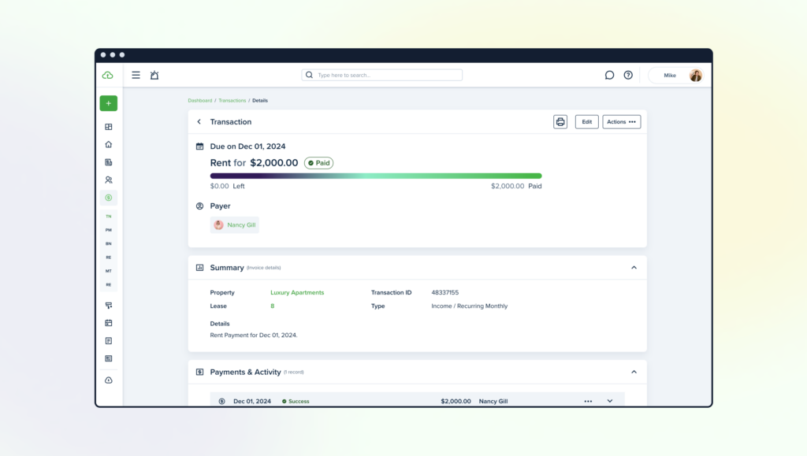This screenshot has height=456, width=807.
Task: Expand the Dec 01, 2024 payment row
Action: [x=610, y=402]
